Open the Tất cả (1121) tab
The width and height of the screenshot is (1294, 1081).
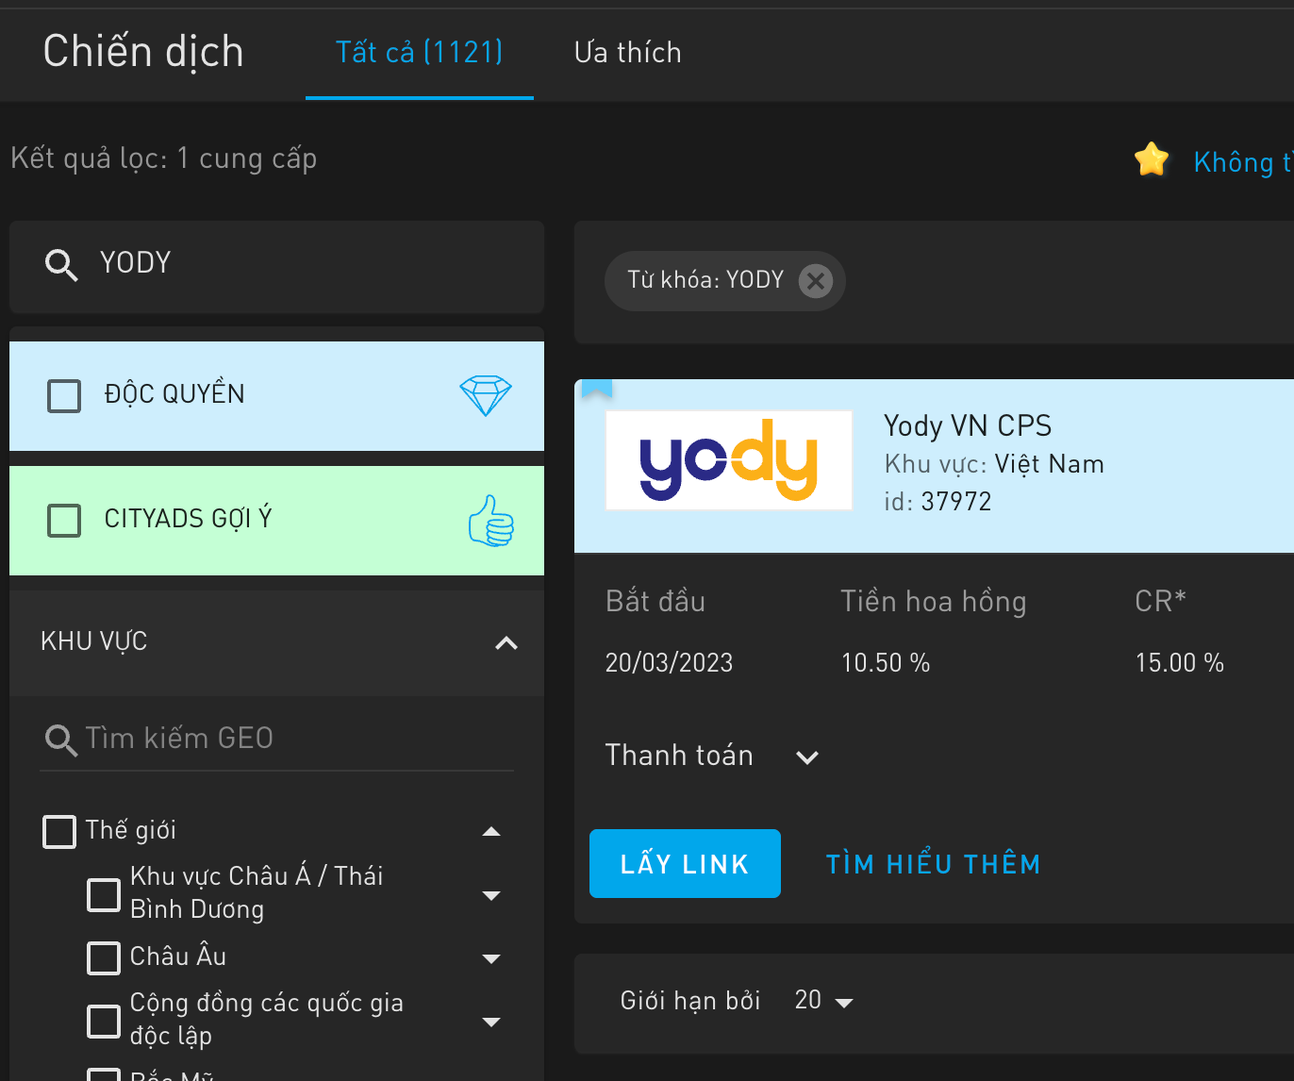(419, 53)
